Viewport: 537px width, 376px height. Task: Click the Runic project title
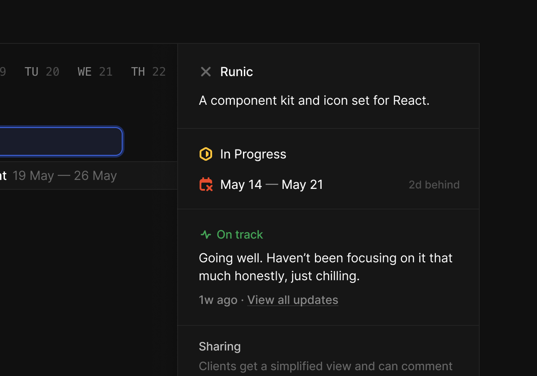237,72
